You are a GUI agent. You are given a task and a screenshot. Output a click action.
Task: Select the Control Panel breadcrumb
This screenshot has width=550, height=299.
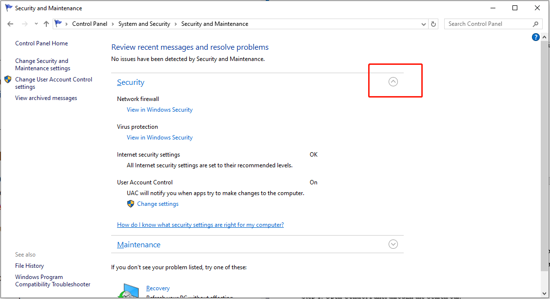click(x=88, y=24)
